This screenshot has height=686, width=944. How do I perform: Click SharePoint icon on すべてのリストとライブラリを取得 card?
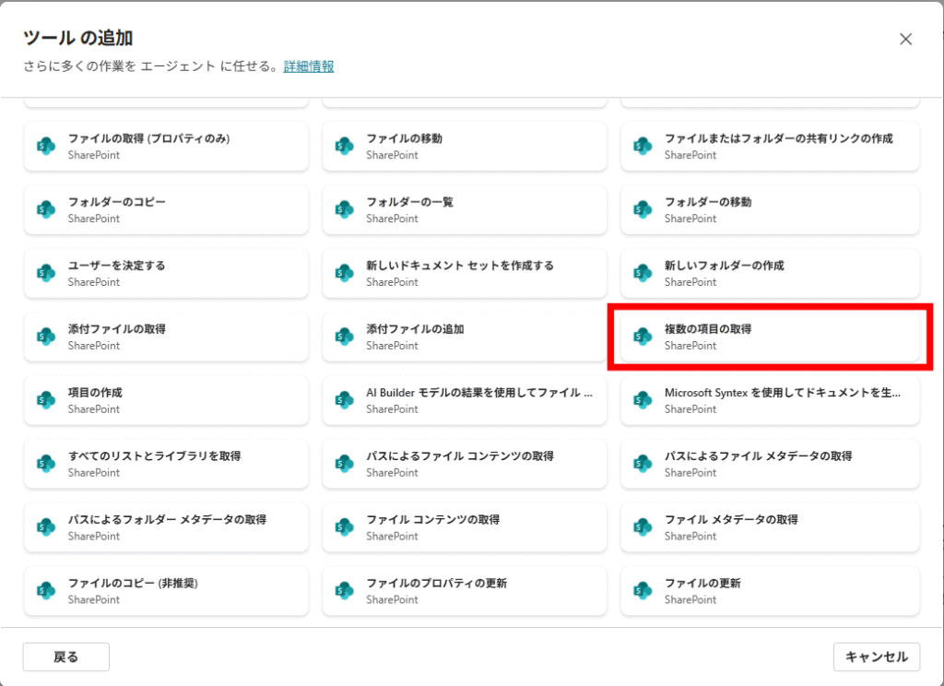[x=46, y=464]
